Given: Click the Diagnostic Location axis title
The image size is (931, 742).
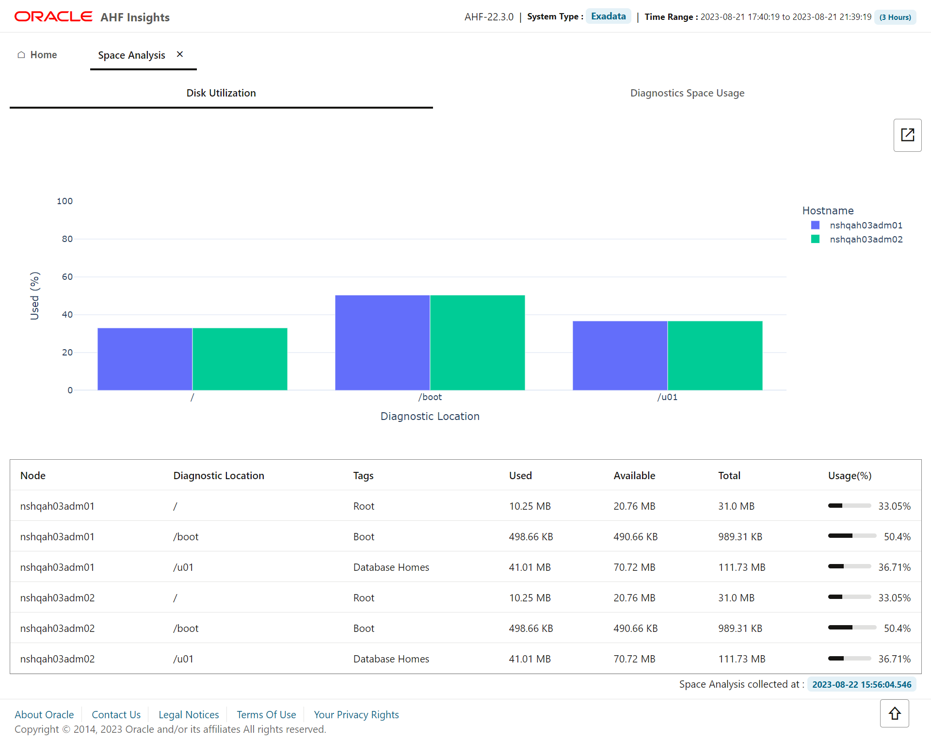Looking at the screenshot, I should 430,417.
